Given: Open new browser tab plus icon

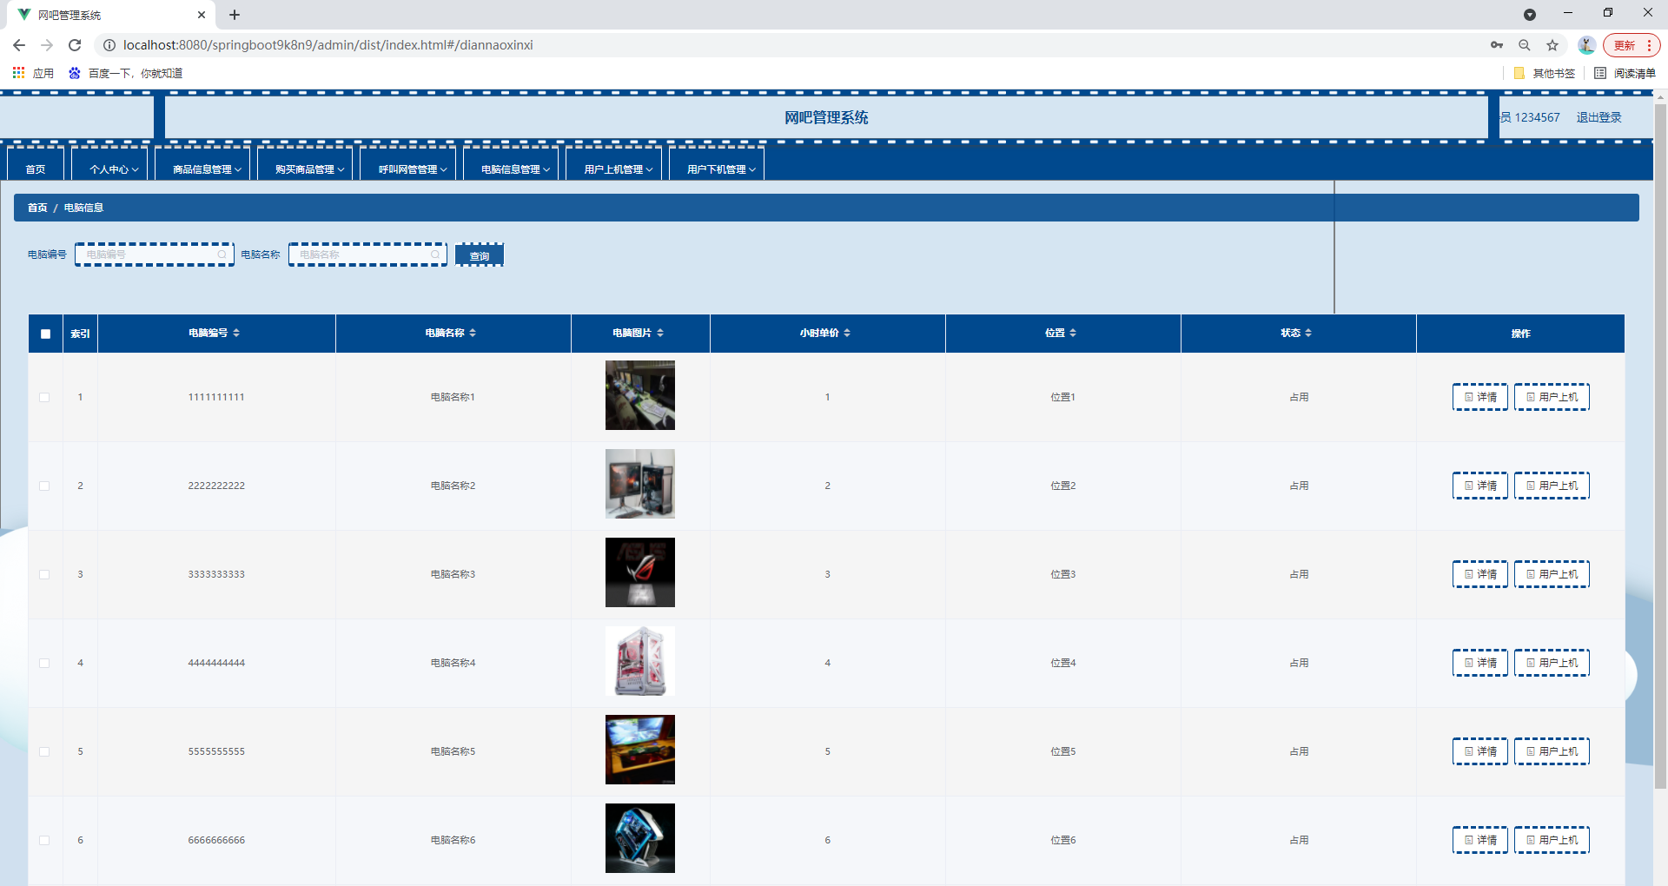Looking at the screenshot, I should click(x=235, y=15).
